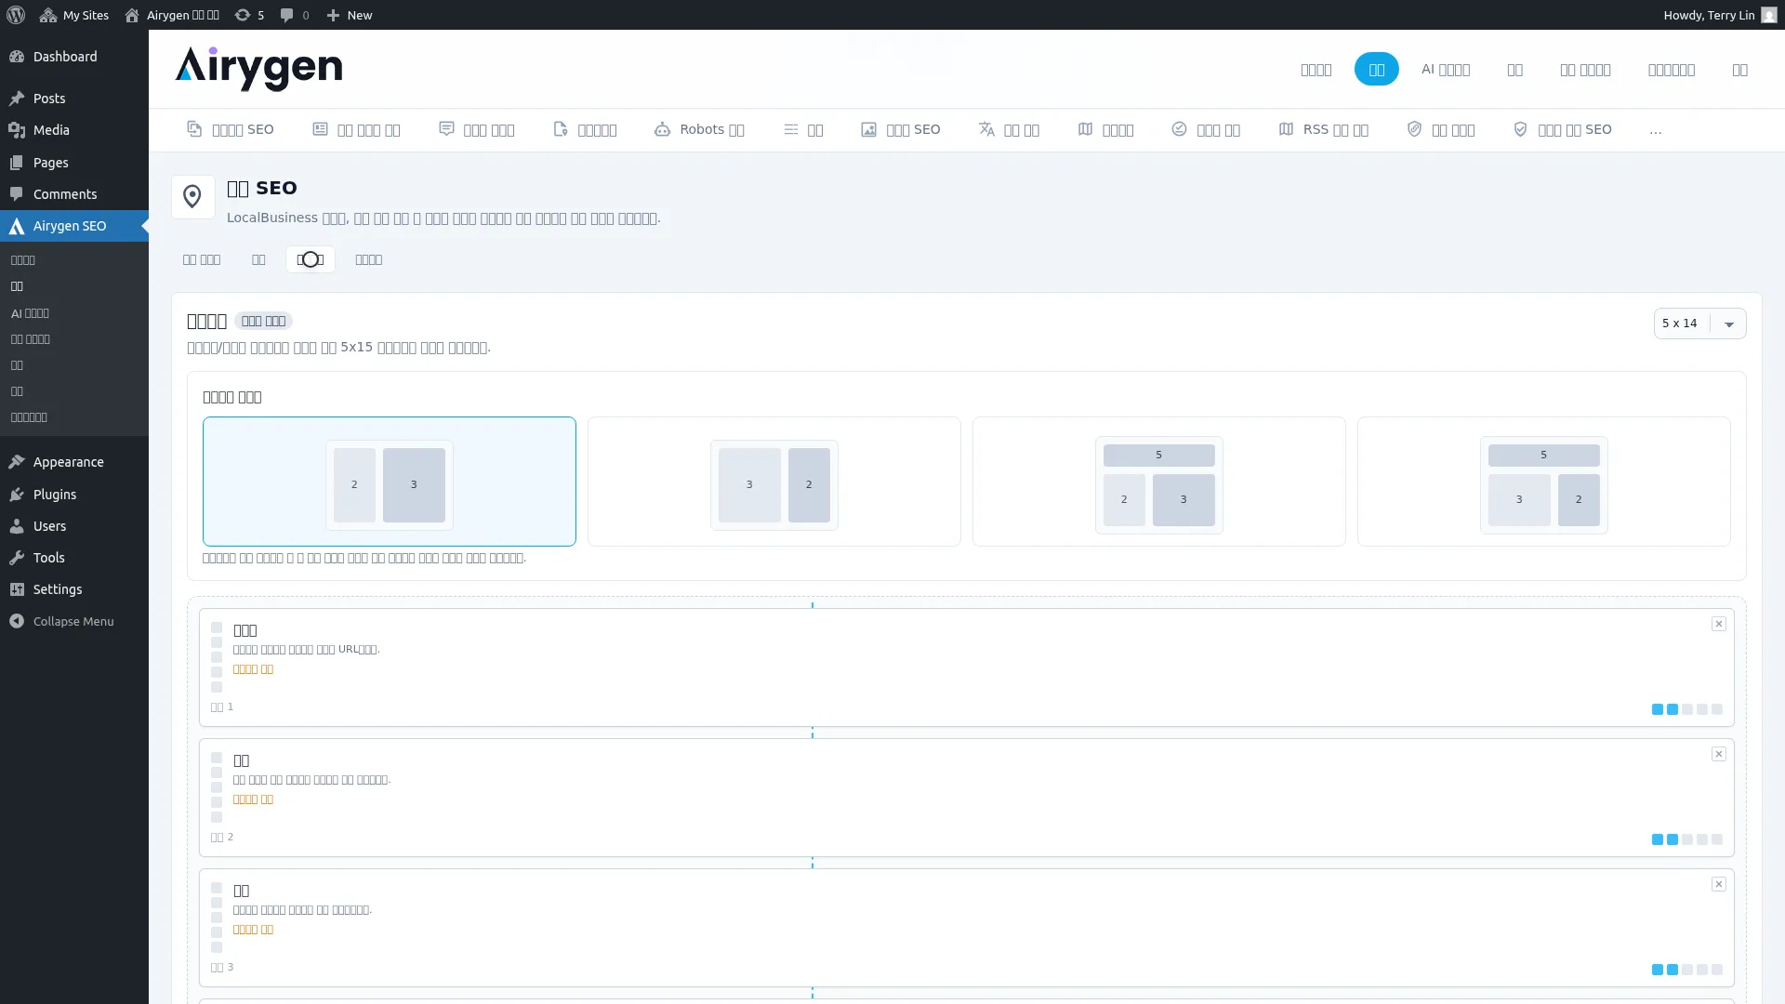1785x1004 pixels.
Task: Click the orange link in card 1
Action: pos(253,669)
